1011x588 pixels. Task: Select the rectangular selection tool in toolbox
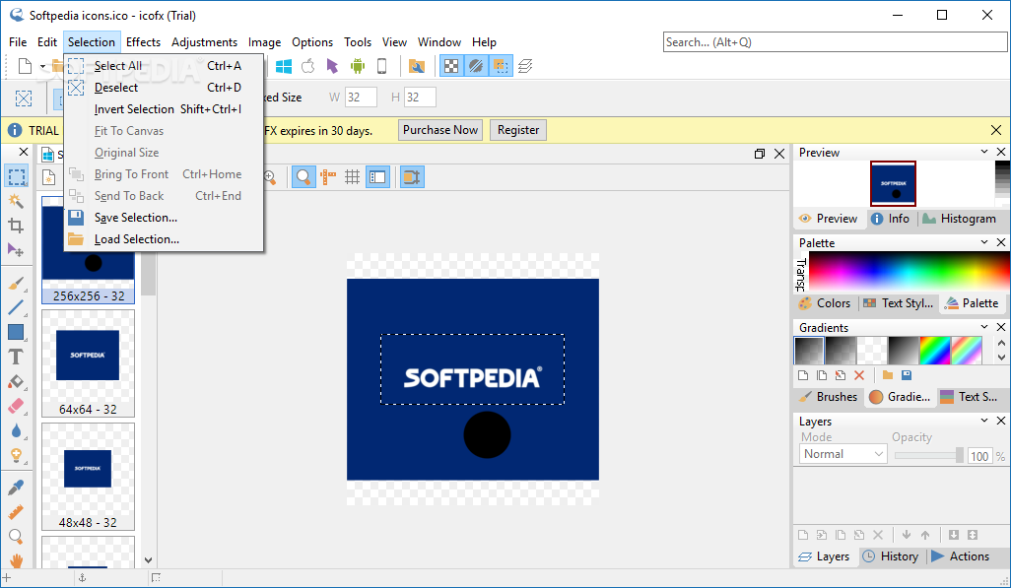[17, 176]
